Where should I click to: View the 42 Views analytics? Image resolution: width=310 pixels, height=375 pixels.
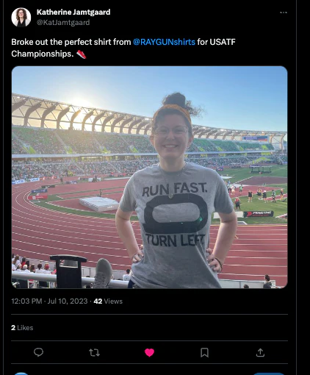pos(108,301)
